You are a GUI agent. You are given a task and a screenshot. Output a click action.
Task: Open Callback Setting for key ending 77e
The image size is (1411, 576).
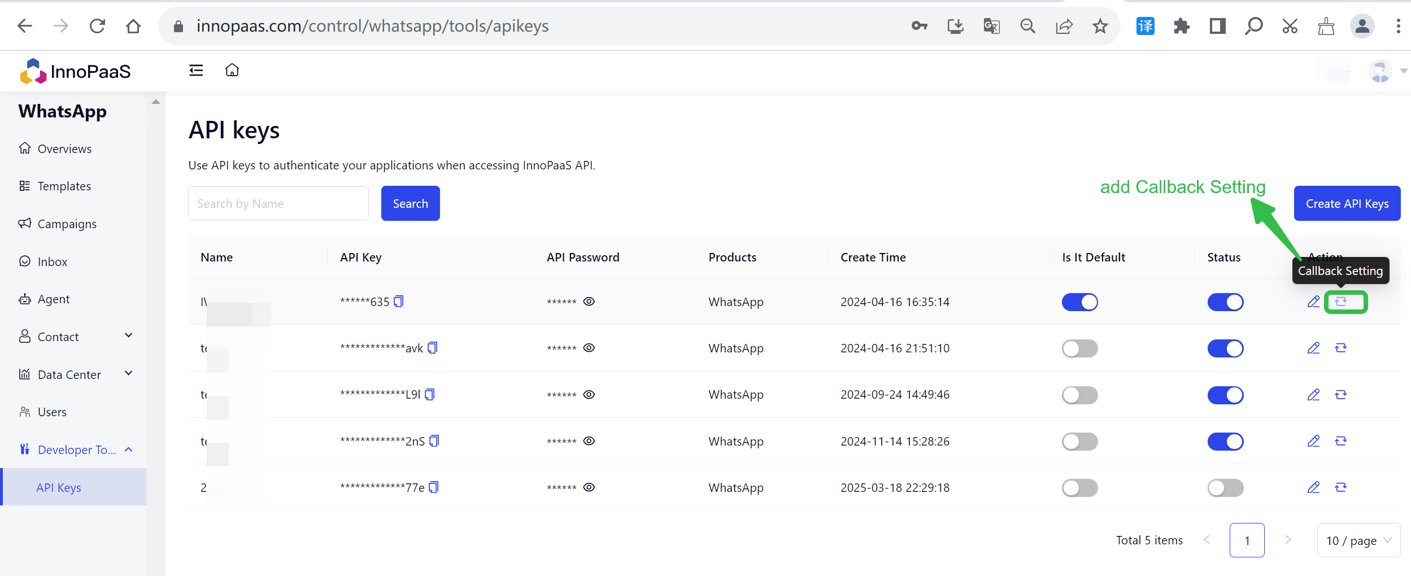[x=1341, y=487]
